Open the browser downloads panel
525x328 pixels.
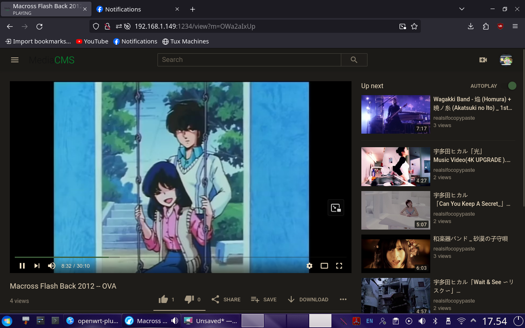click(x=470, y=26)
